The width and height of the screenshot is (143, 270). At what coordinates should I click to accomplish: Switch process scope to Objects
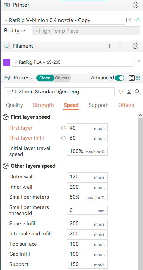(62, 78)
